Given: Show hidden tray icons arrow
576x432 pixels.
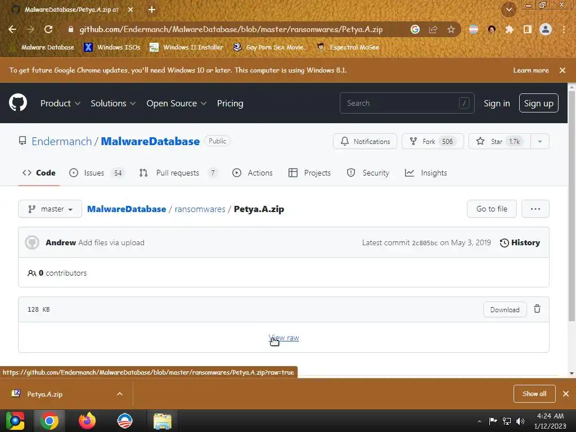Looking at the screenshot, I should pyautogui.click(x=479, y=421).
